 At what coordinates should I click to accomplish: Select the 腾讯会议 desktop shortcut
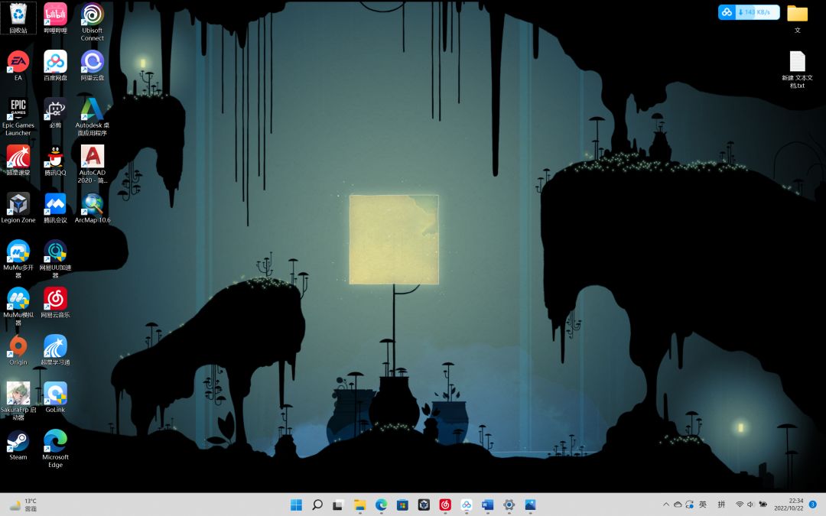click(x=55, y=207)
